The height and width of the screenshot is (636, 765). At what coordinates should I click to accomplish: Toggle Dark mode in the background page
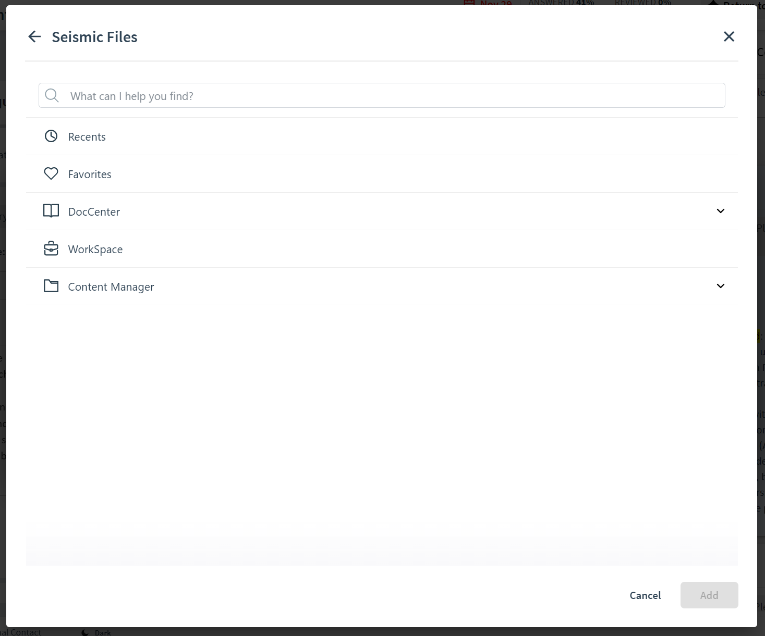pos(96,632)
